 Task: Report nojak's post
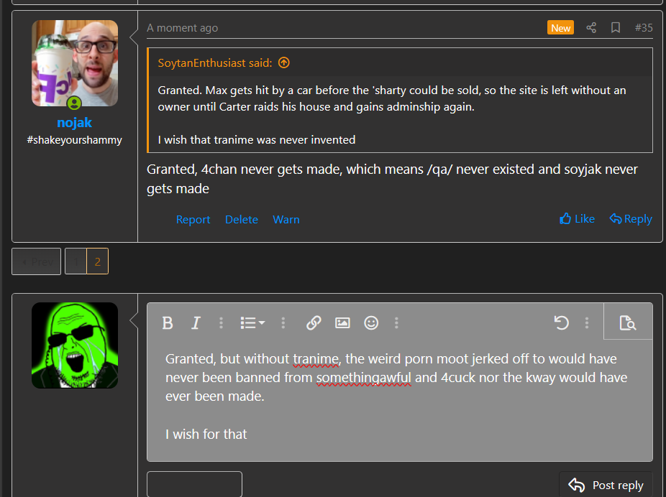coord(193,220)
